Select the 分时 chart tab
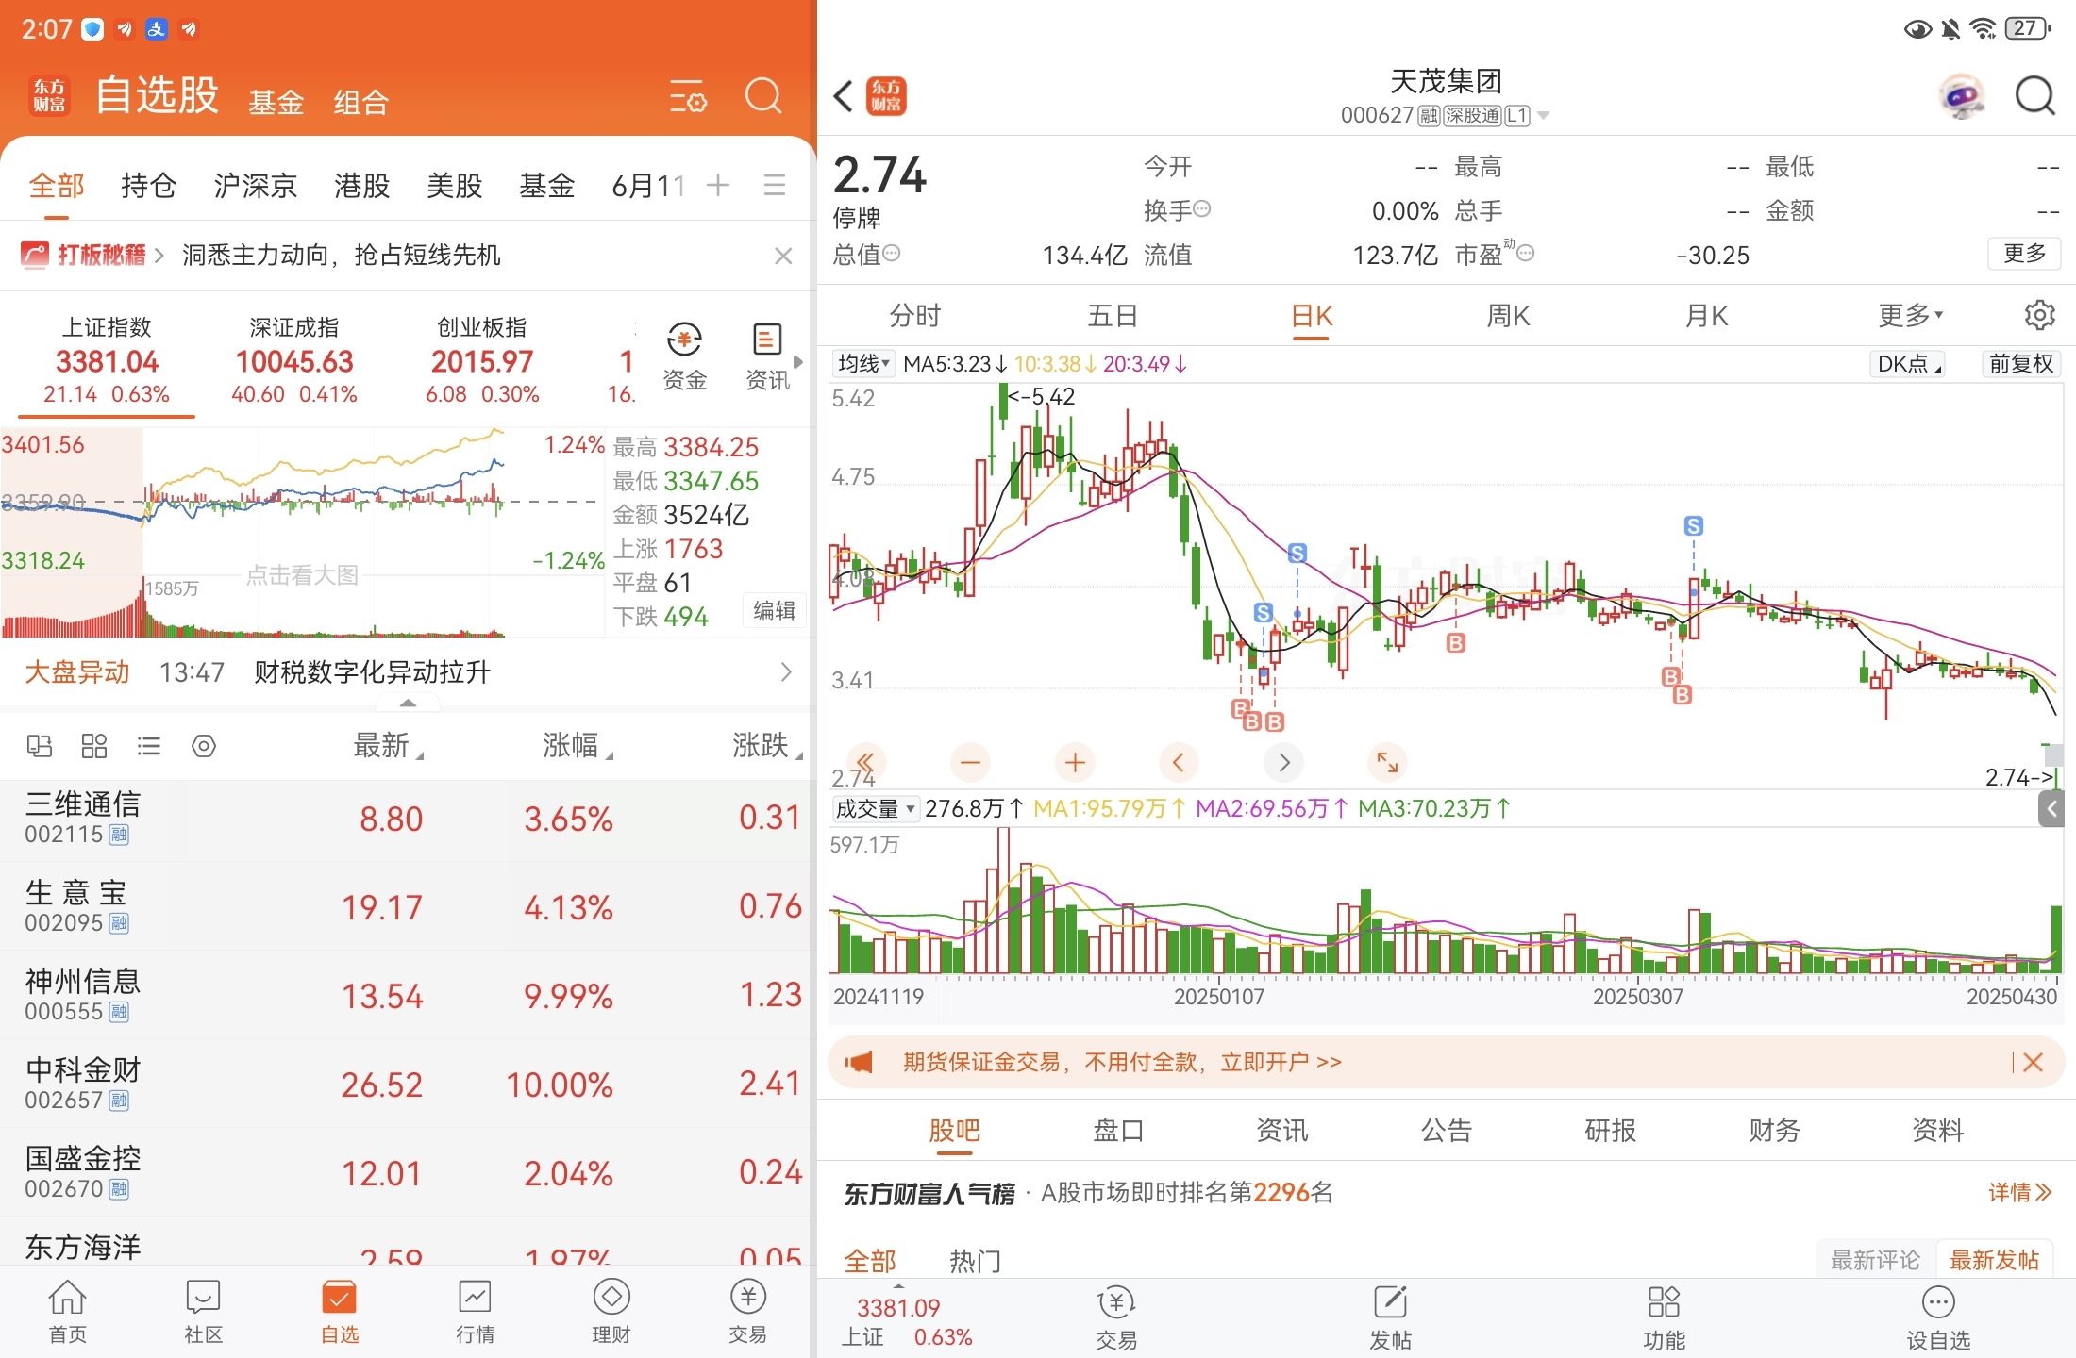 point(914,316)
